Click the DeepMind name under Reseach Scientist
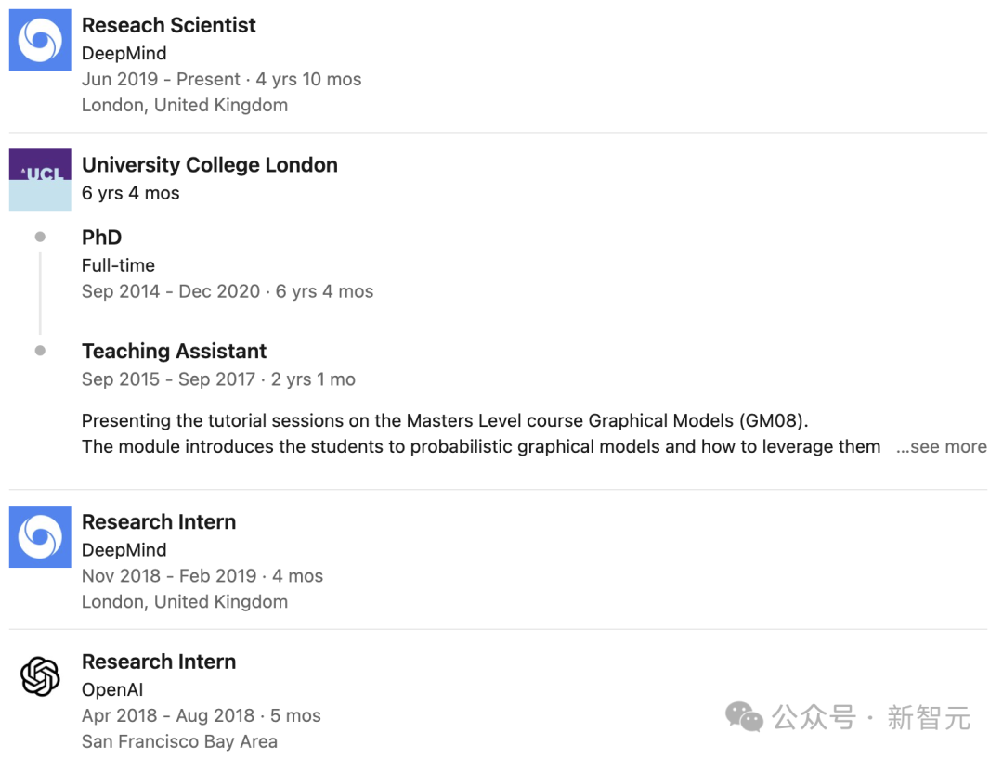Viewport: 1003px width, 758px height. tap(124, 53)
